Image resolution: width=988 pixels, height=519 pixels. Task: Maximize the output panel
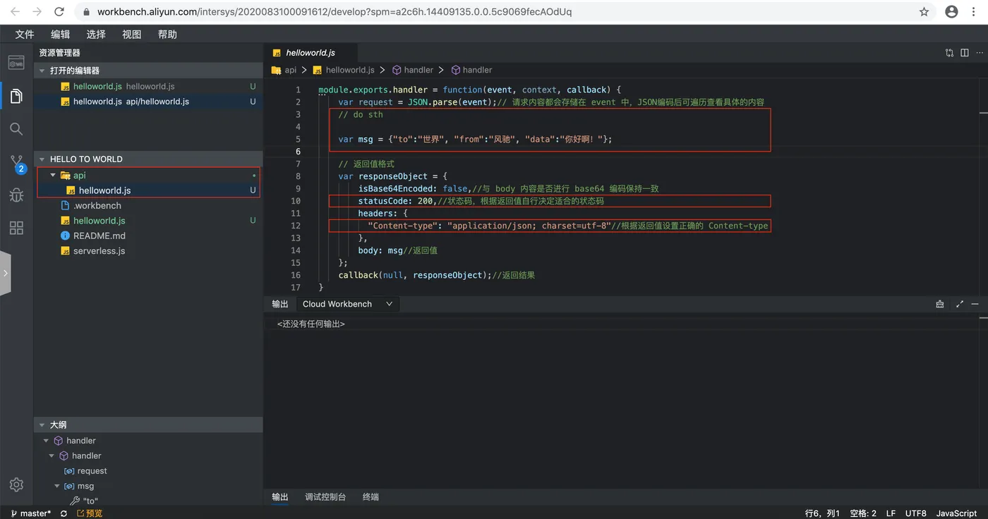pos(959,304)
